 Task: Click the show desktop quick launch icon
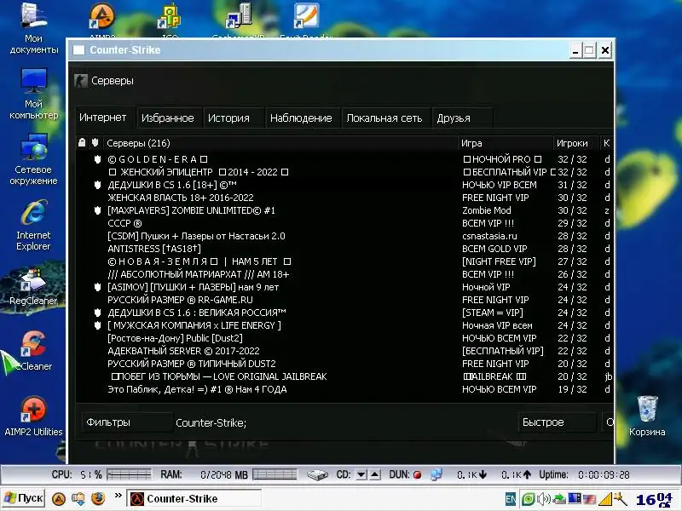point(78,498)
